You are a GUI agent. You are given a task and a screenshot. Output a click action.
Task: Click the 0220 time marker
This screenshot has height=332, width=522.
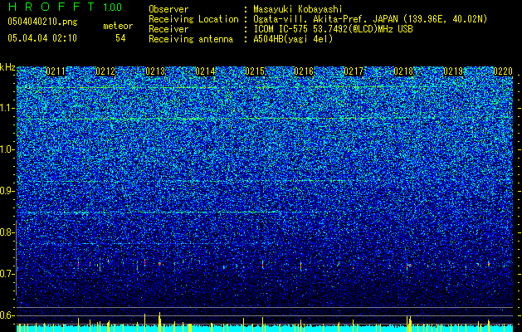click(503, 71)
